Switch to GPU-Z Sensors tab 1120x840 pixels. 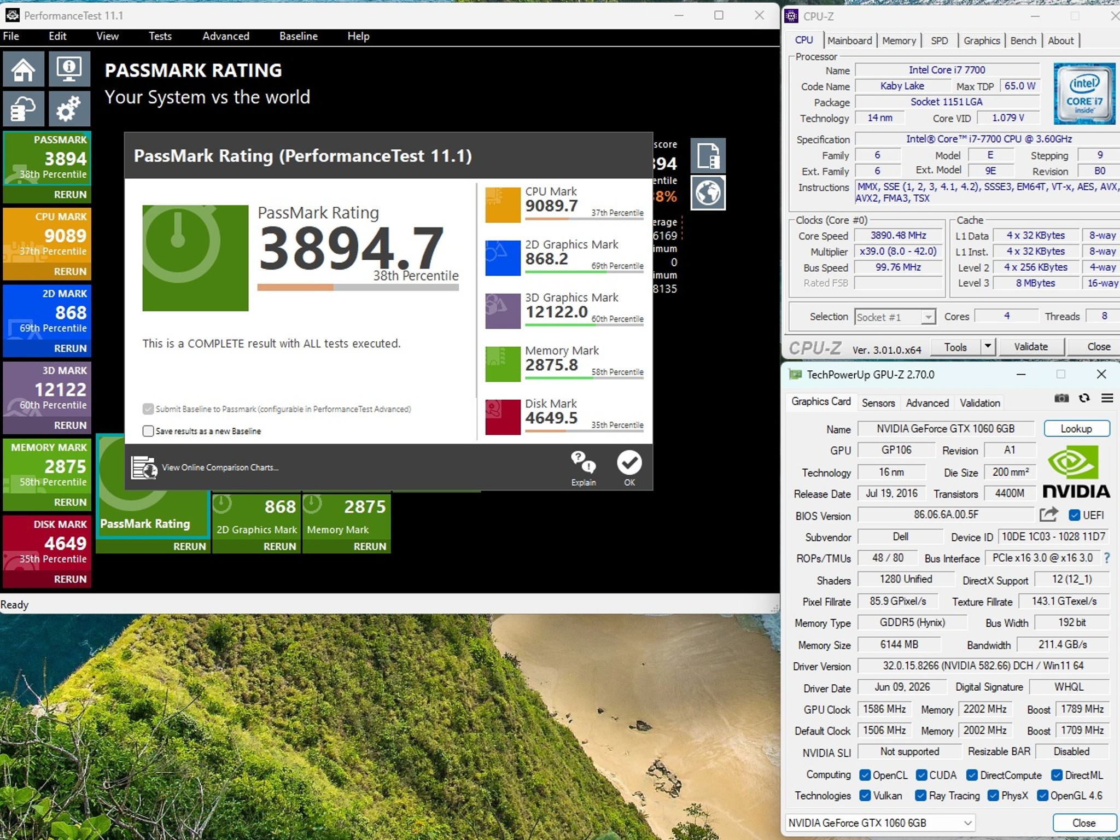coord(878,403)
